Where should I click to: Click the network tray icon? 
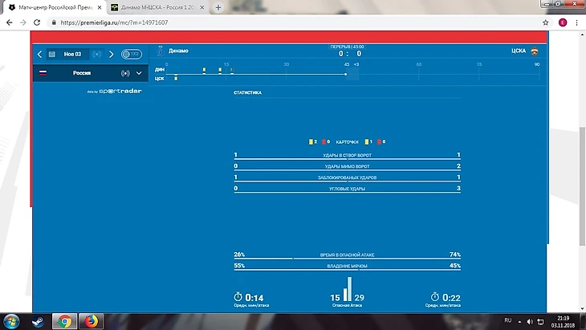pyautogui.click(x=540, y=321)
